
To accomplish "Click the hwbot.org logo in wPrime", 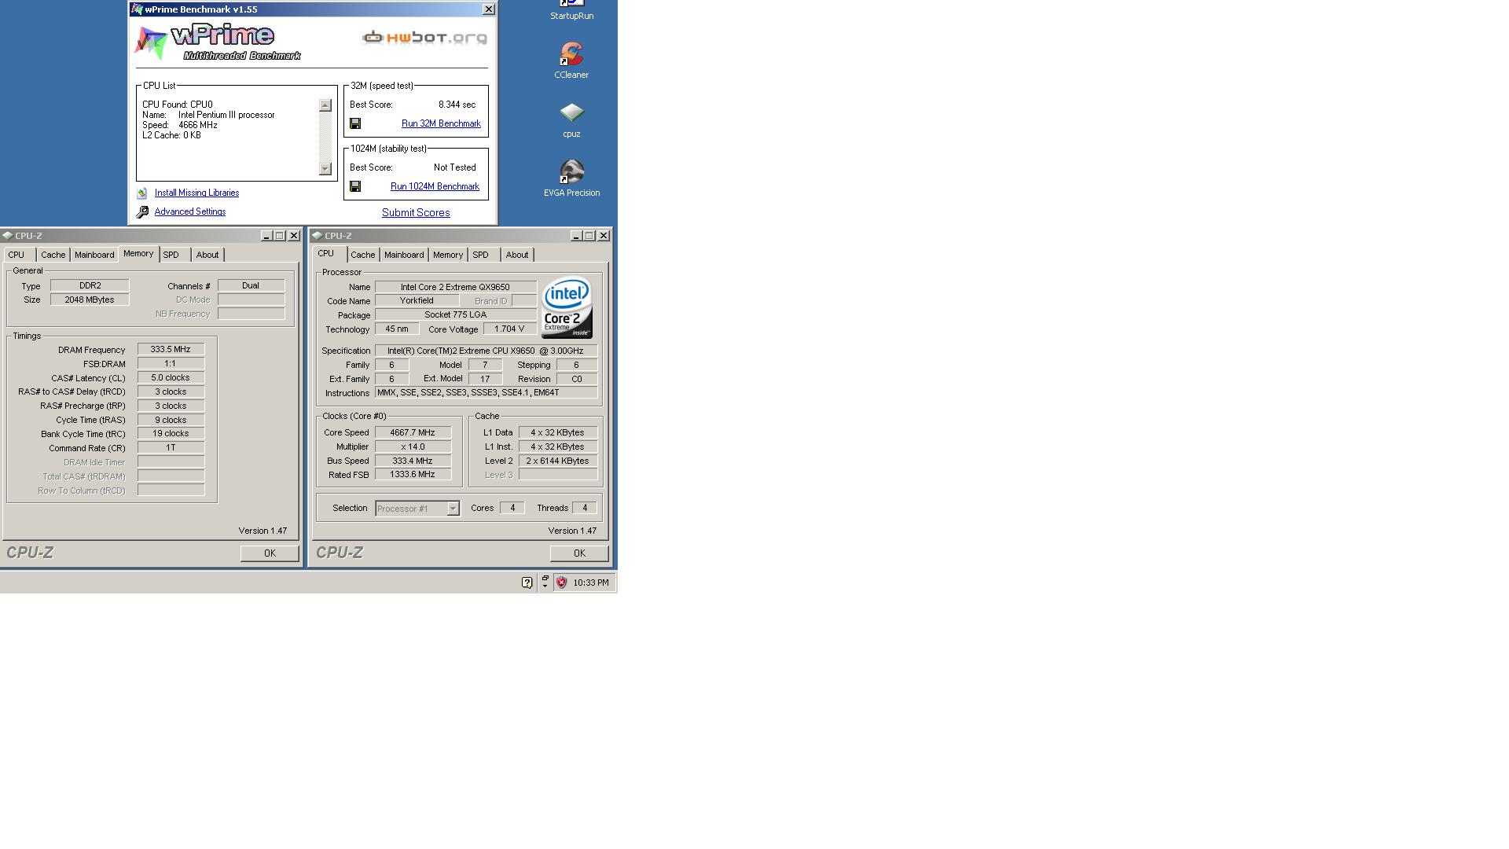I will pyautogui.click(x=424, y=37).
